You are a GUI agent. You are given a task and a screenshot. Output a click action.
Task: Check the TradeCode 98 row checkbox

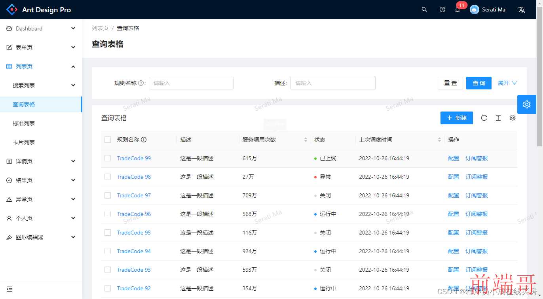point(108,177)
